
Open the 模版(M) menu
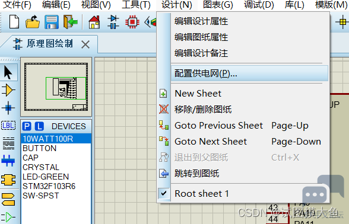(x=331, y=5)
